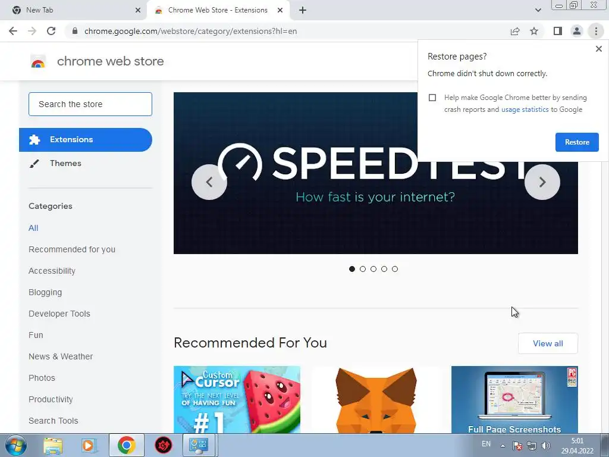
Task: Choose the All category
Action: click(33, 228)
